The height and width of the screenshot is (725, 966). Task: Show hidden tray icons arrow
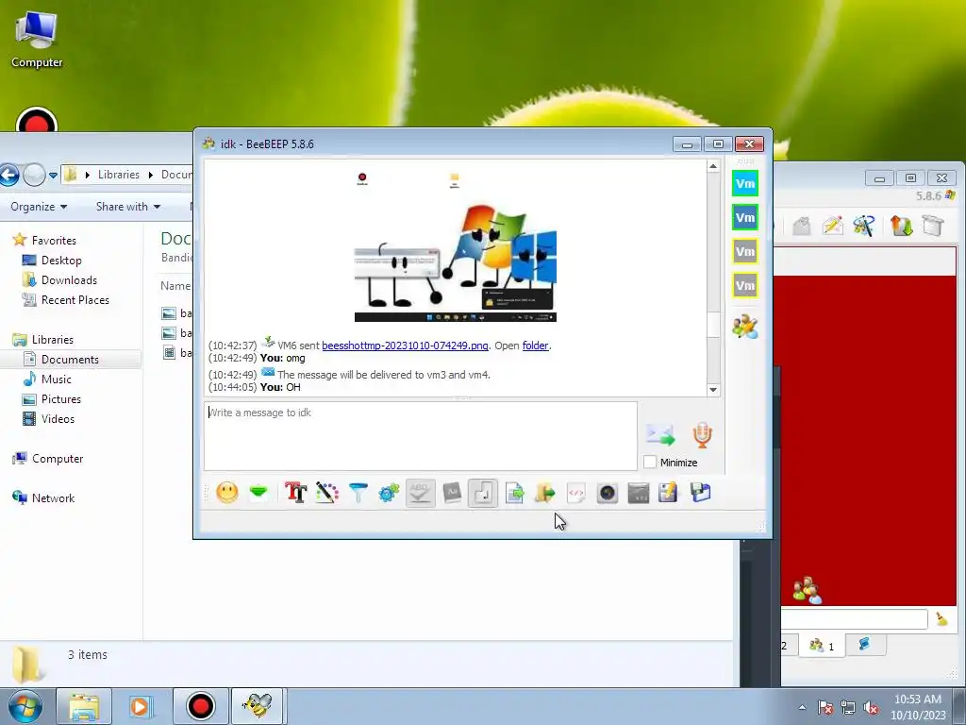802,707
